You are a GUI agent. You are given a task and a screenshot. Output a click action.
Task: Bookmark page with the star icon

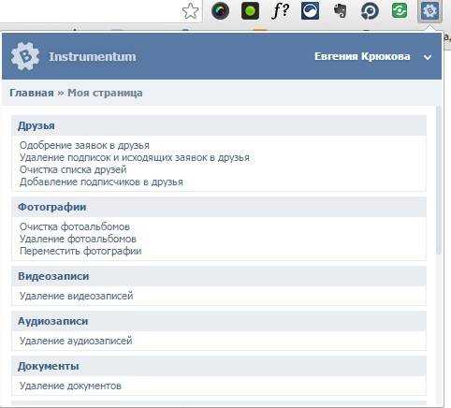pos(190,11)
